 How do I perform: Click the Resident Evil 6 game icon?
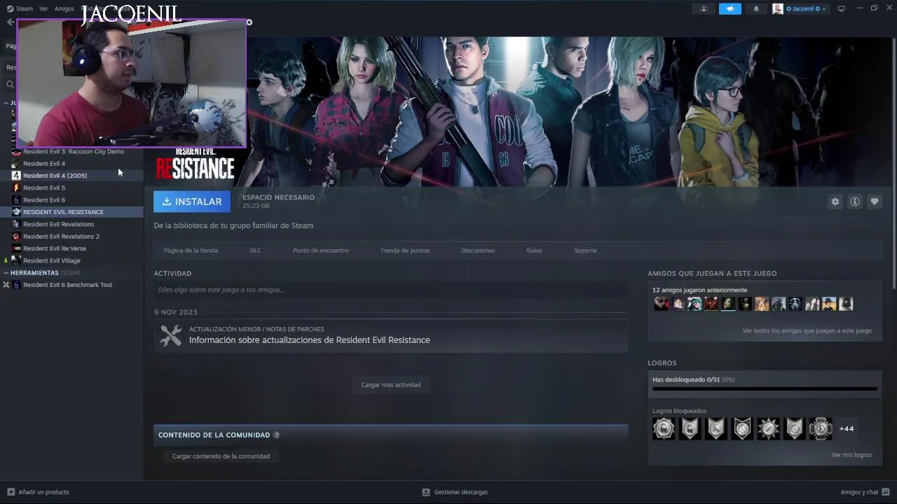16,199
